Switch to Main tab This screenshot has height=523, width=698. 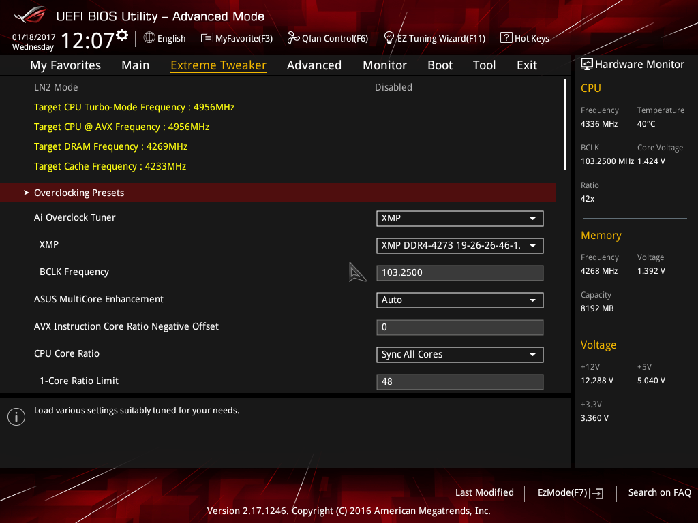coord(136,65)
